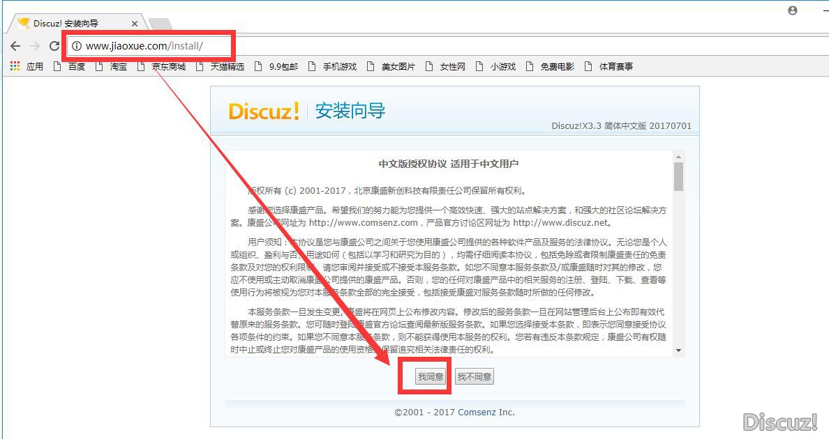Click the Chrome profile avatar icon
The image size is (829, 439).
(x=793, y=10)
